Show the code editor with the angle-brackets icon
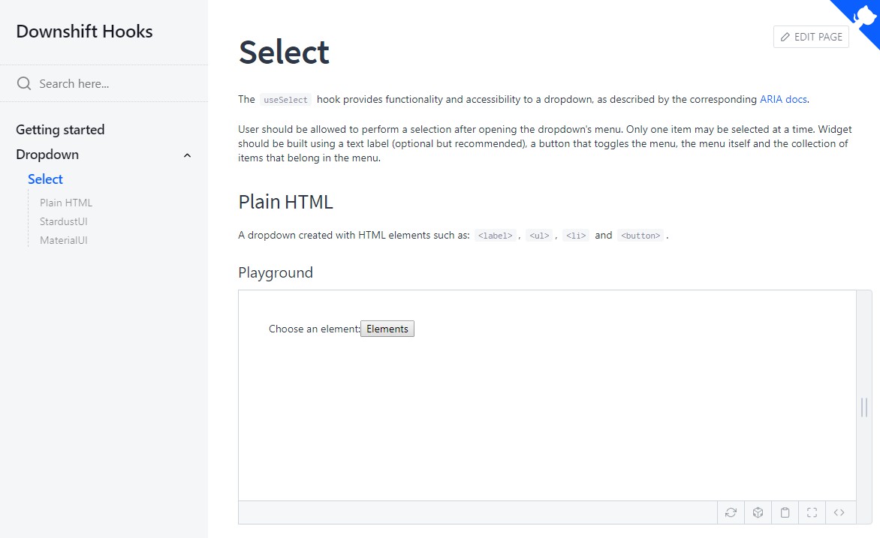 tap(839, 512)
